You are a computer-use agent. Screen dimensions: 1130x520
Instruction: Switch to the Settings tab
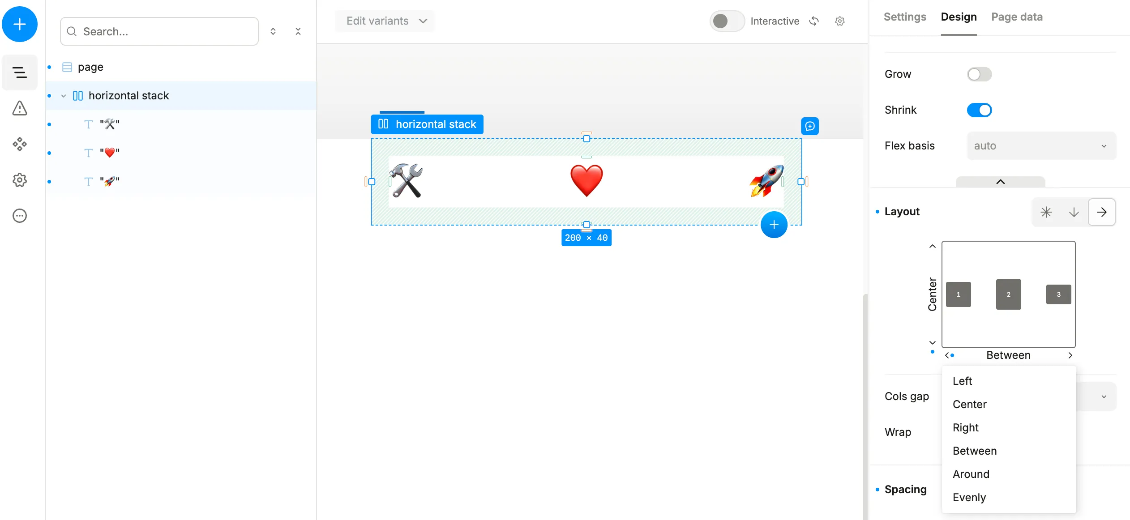[904, 17]
